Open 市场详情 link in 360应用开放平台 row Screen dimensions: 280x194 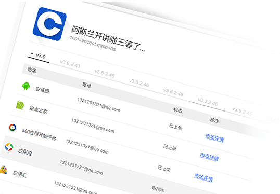(203, 177)
